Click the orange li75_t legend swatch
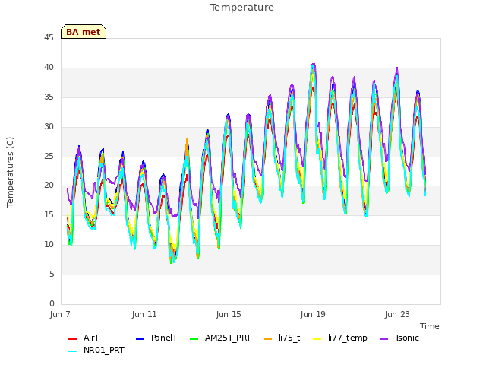The width and height of the screenshot is (486, 365). (x=268, y=339)
